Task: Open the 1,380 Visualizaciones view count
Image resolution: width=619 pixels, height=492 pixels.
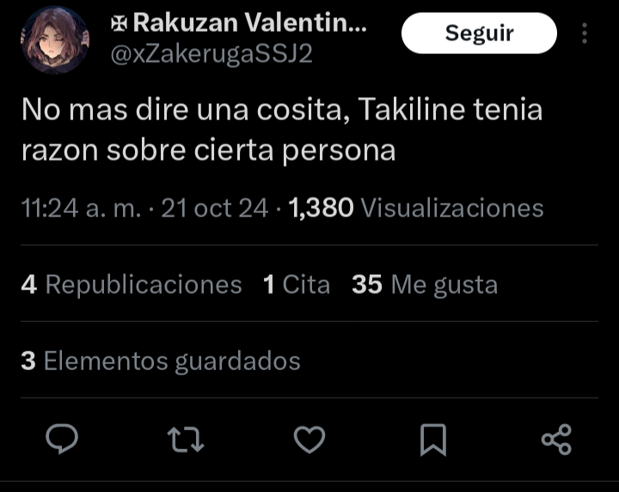Action: coord(416,208)
